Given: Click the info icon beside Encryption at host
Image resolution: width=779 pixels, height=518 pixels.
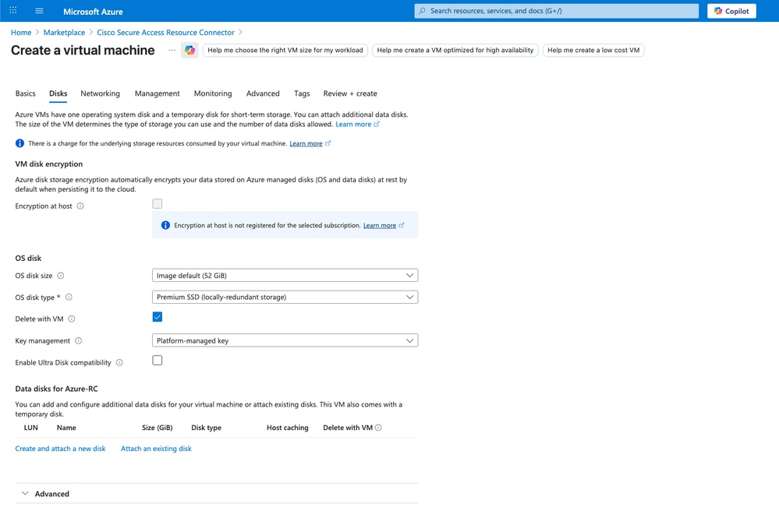Looking at the screenshot, I should coord(81,206).
